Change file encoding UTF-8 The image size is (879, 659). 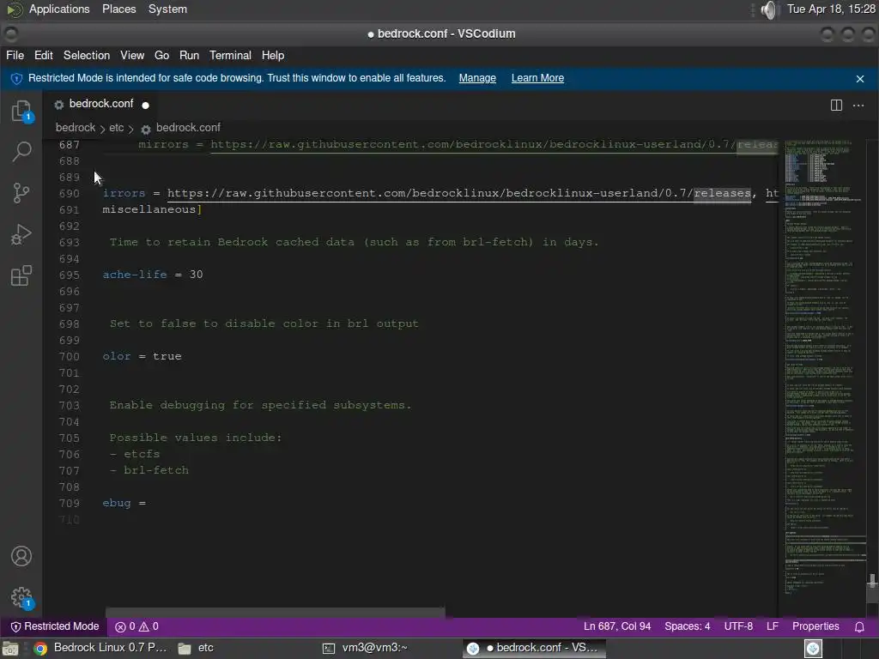pos(738,626)
